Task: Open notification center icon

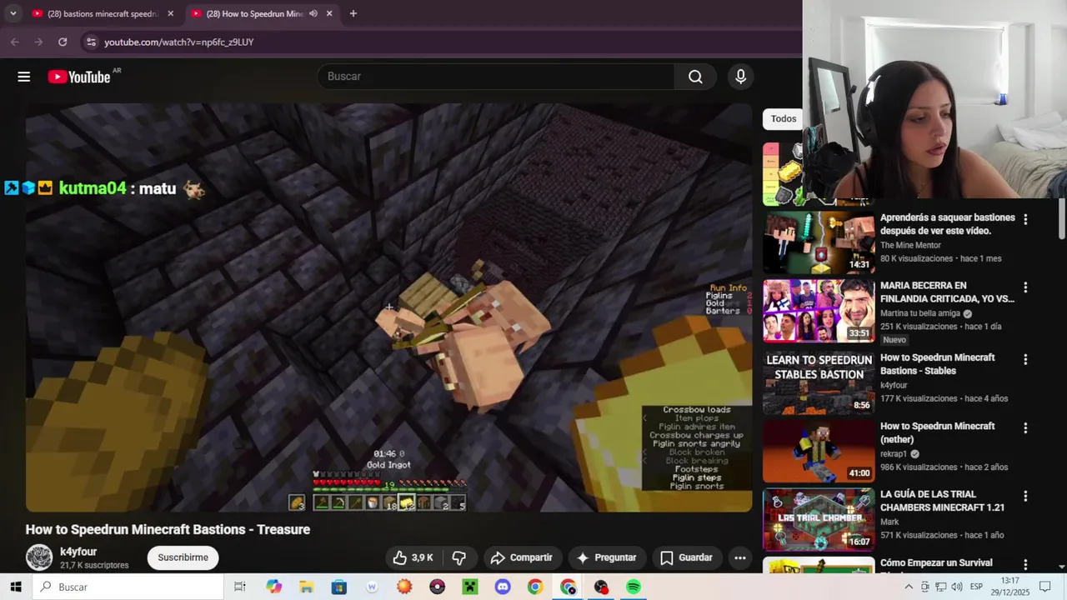Action: point(1044,587)
